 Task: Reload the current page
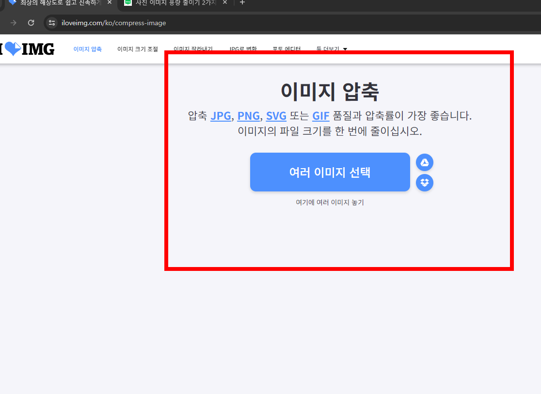pyautogui.click(x=31, y=22)
